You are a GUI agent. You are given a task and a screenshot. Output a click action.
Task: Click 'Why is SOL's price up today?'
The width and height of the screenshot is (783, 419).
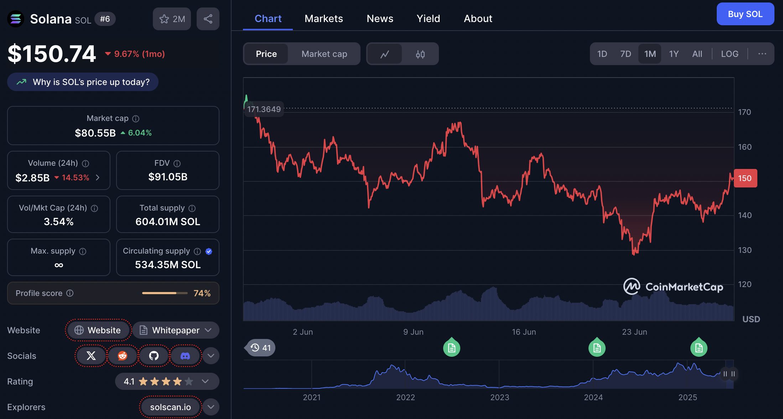[83, 82]
